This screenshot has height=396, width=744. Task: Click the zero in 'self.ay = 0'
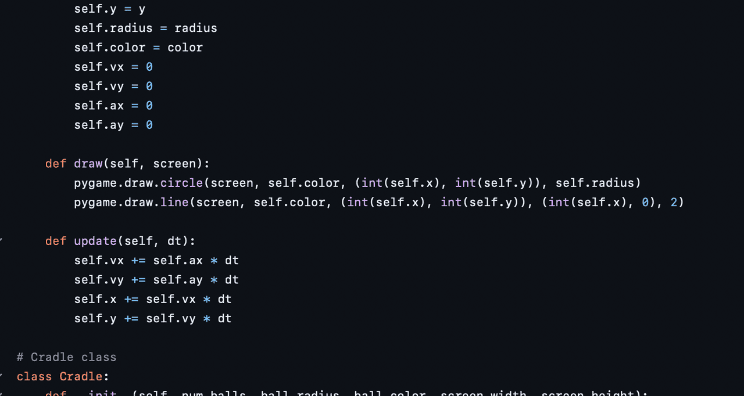tap(149, 125)
